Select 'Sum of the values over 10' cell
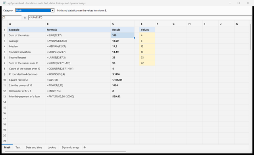 click(26, 63)
